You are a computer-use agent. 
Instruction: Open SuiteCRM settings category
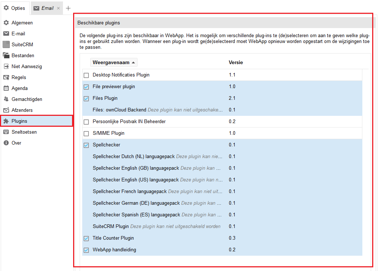point(37,44)
